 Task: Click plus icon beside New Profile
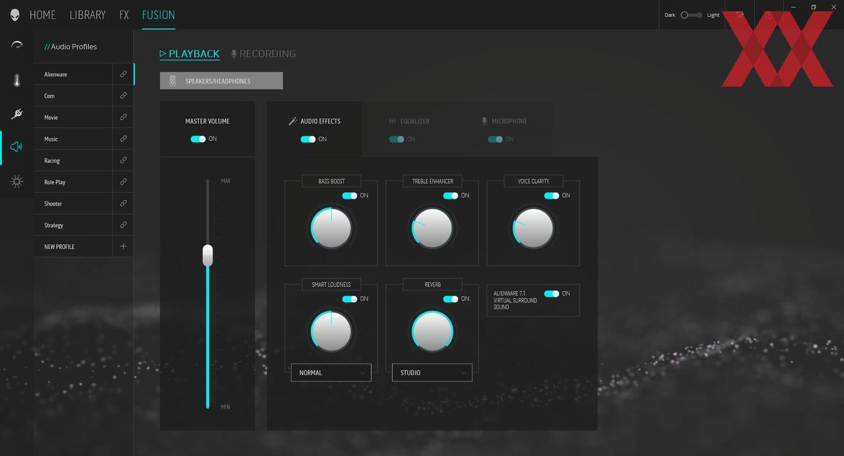123,246
